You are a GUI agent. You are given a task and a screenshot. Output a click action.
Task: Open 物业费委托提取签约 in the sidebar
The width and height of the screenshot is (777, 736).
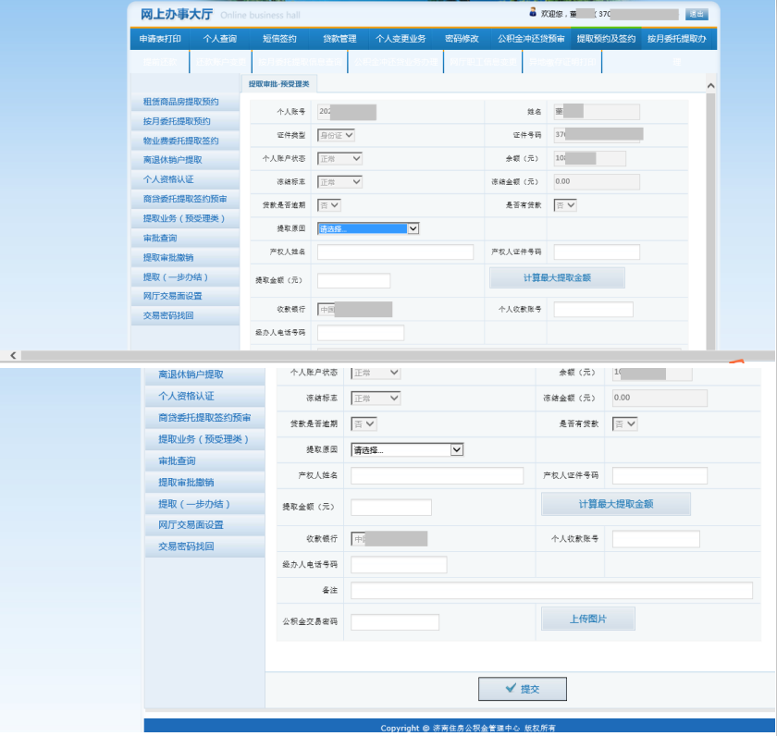(185, 141)
